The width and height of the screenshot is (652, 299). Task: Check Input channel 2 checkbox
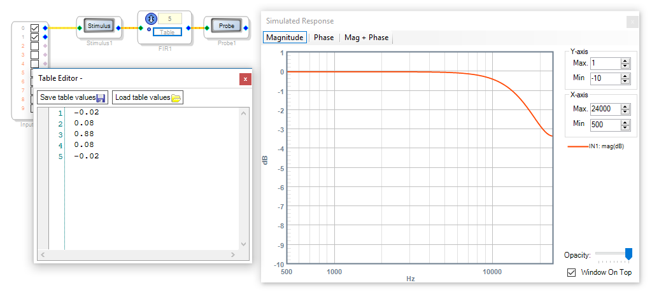coord(35,46)
